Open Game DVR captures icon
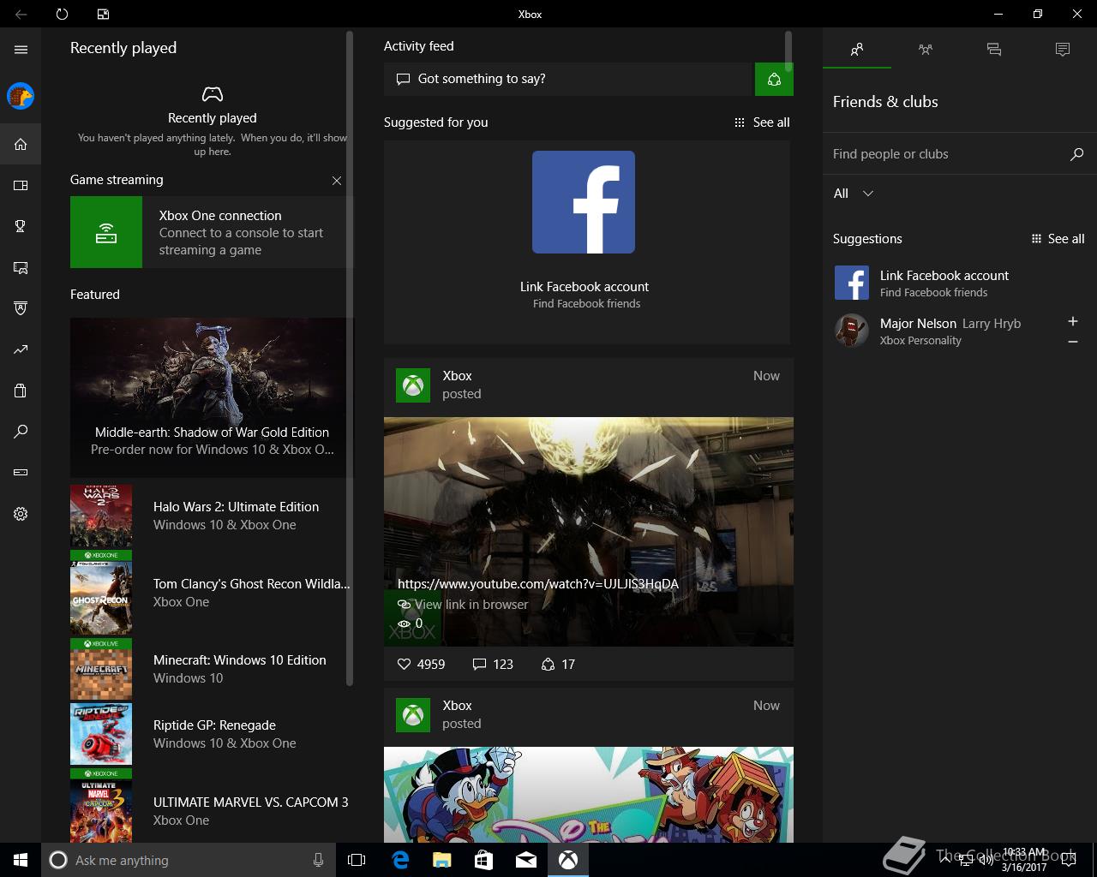The height and width of the screenshot is (877, 1097). pyautogui.click(x=21, y=267)
